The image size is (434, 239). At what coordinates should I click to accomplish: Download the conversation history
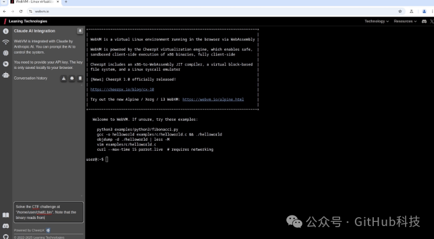(x=64, y=78)
